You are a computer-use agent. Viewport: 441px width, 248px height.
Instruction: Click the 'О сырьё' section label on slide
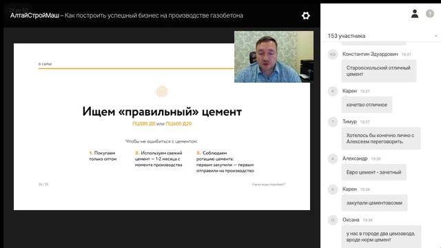pyautogui.click(x=45, y=64)
